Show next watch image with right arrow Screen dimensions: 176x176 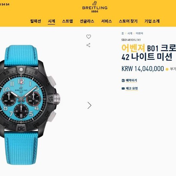click(x=89, y=105)
